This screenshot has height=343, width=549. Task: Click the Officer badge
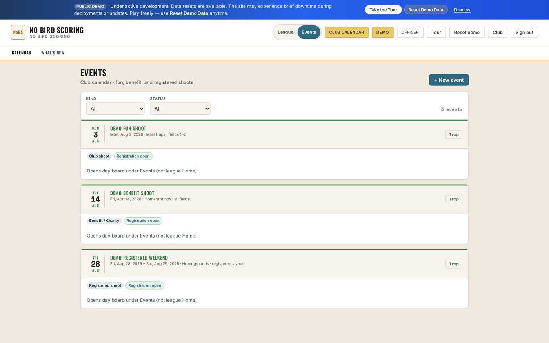410,32
